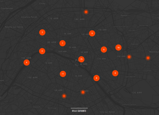The width and height of the screenshot is (159, 115).
Task: Click the 8 cluster near Saint Mandé
Action: (115, 73)
